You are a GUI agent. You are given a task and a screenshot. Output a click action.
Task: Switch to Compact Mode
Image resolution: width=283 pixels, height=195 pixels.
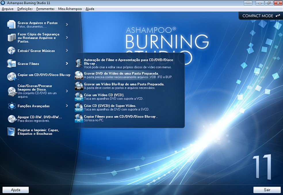[x=261, y=16]
